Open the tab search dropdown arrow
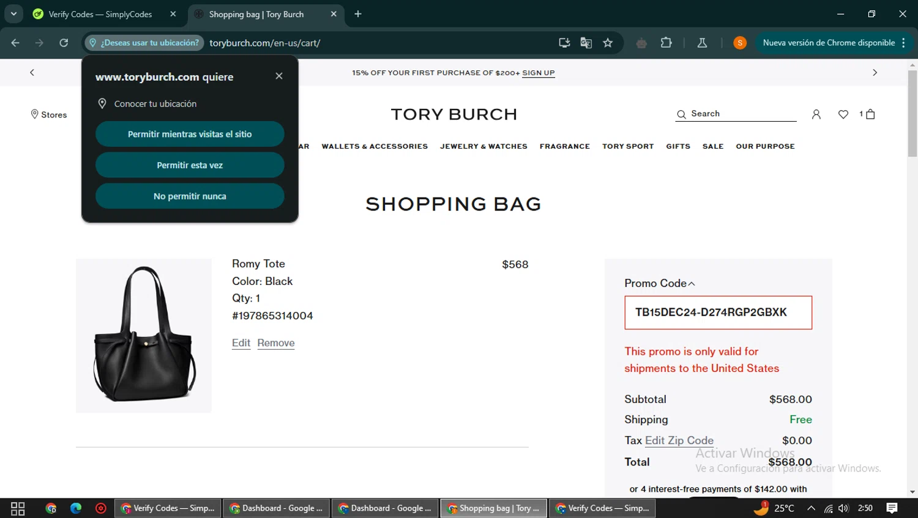This screenshot has height=518, width=918. (13, 14)
